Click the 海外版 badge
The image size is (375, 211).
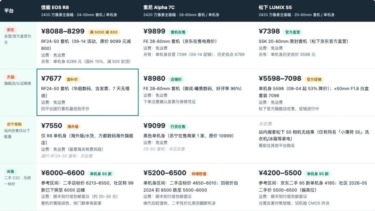73,127
